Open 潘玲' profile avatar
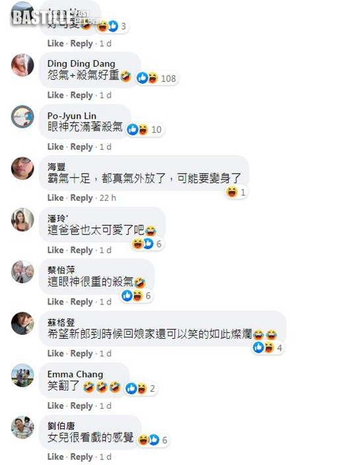This screenshot has width=358, height=465. click(x=22, y=220)
